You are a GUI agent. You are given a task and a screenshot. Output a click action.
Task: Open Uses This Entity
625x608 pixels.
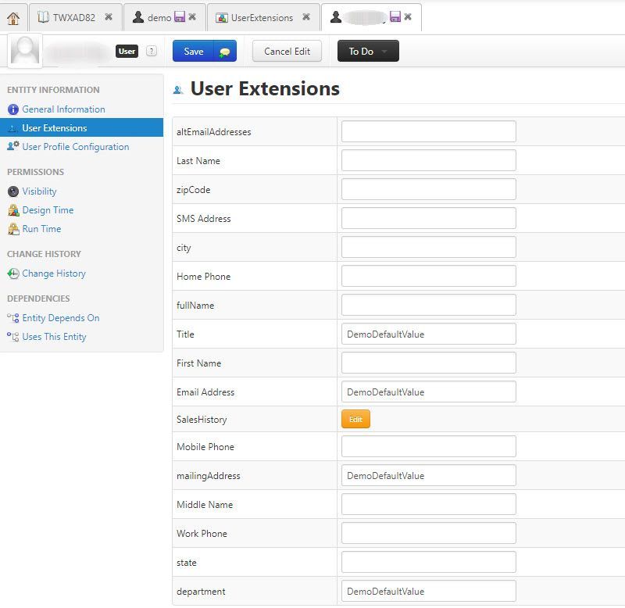tap(54, 337)
